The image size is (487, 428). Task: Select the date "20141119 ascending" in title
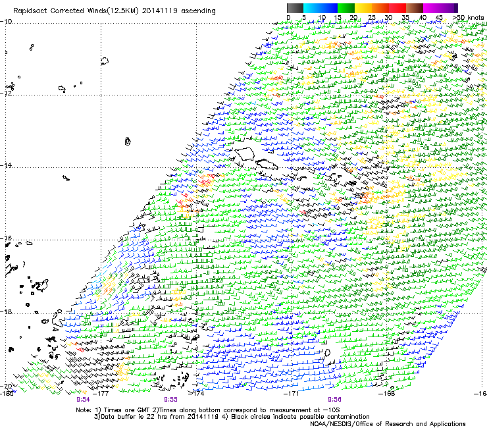pyautogui.click(x=178, y=11)
